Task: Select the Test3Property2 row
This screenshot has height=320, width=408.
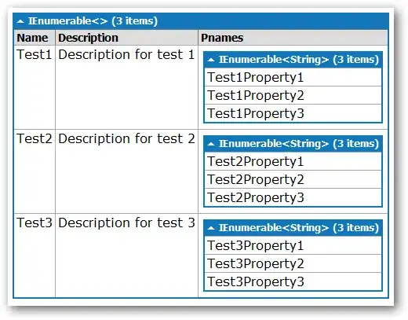Action: [293, 263]
